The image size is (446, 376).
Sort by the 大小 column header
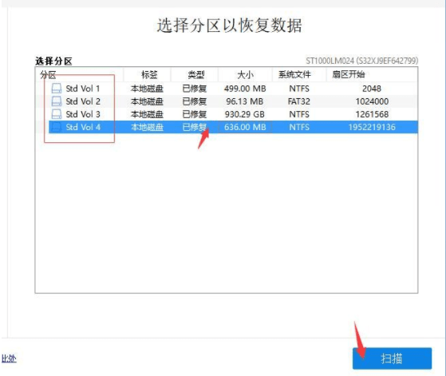tap(245, 75)
